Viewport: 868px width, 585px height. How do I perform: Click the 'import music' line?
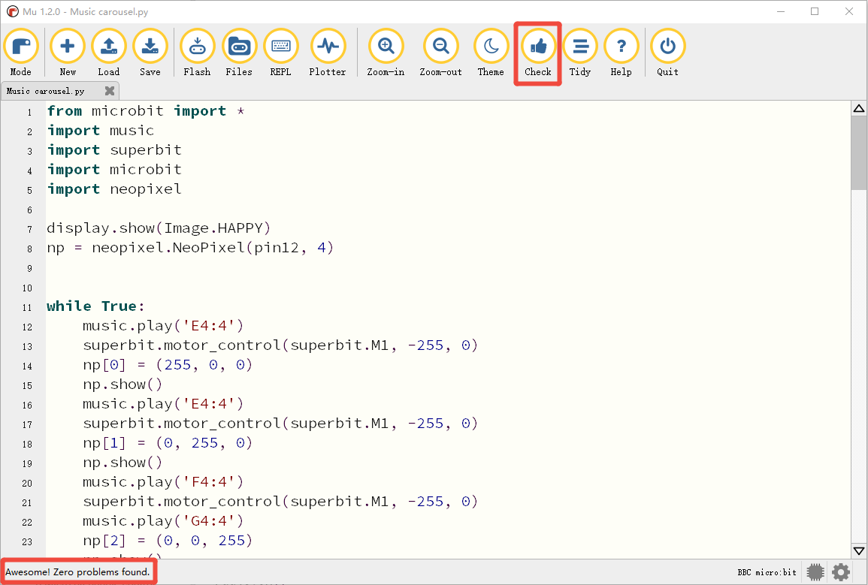click(100, 131)
